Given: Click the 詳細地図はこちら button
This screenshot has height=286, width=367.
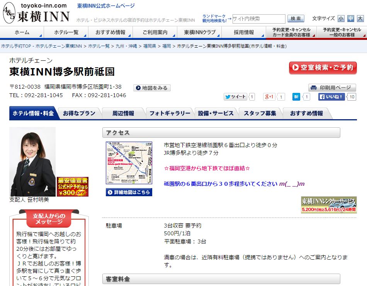Looking at the screenshot, I should coord(129,192).
